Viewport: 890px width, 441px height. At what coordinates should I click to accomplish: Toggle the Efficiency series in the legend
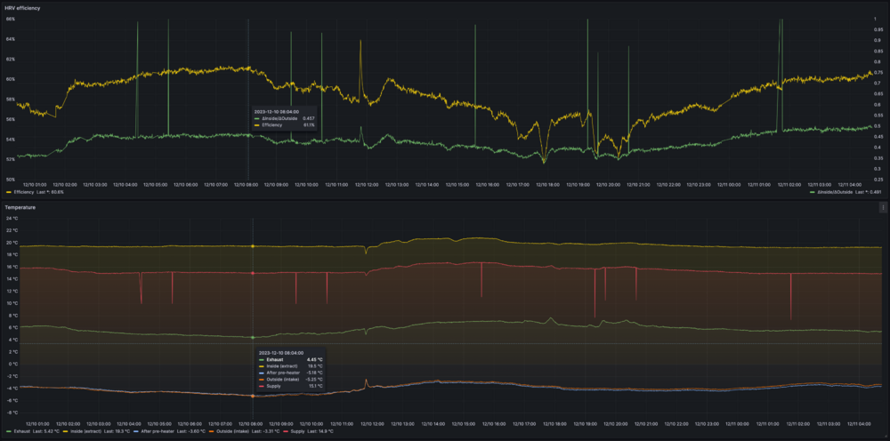[x=25, y=191]
